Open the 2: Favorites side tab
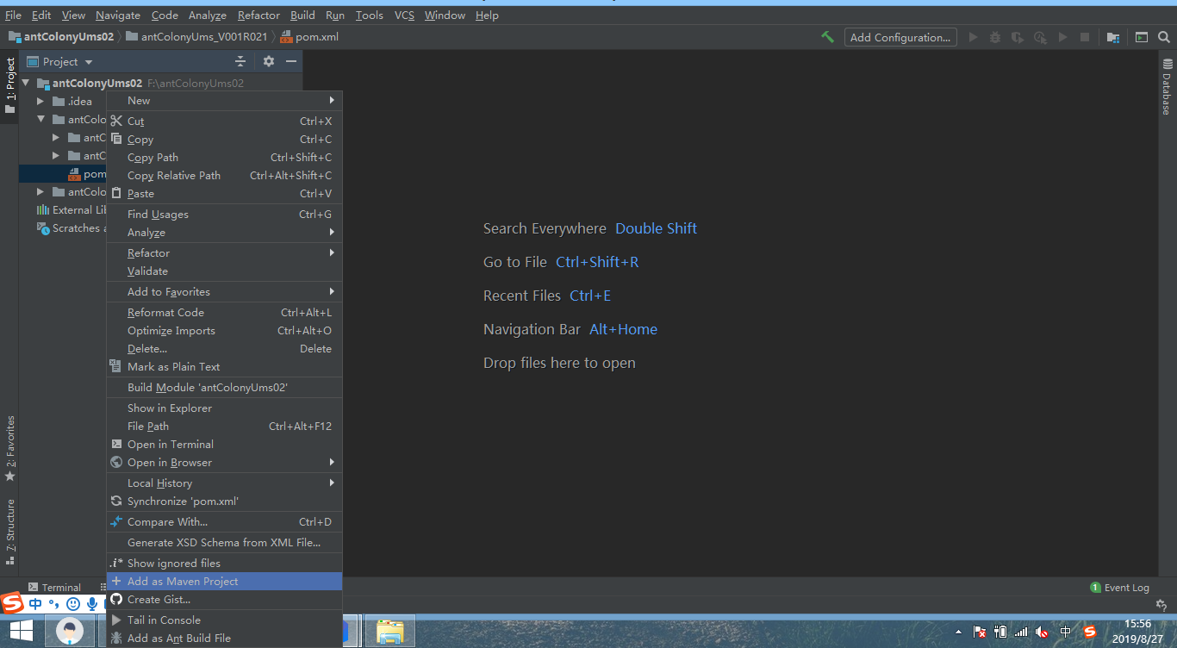1177x648 pixels. point(10,448)
